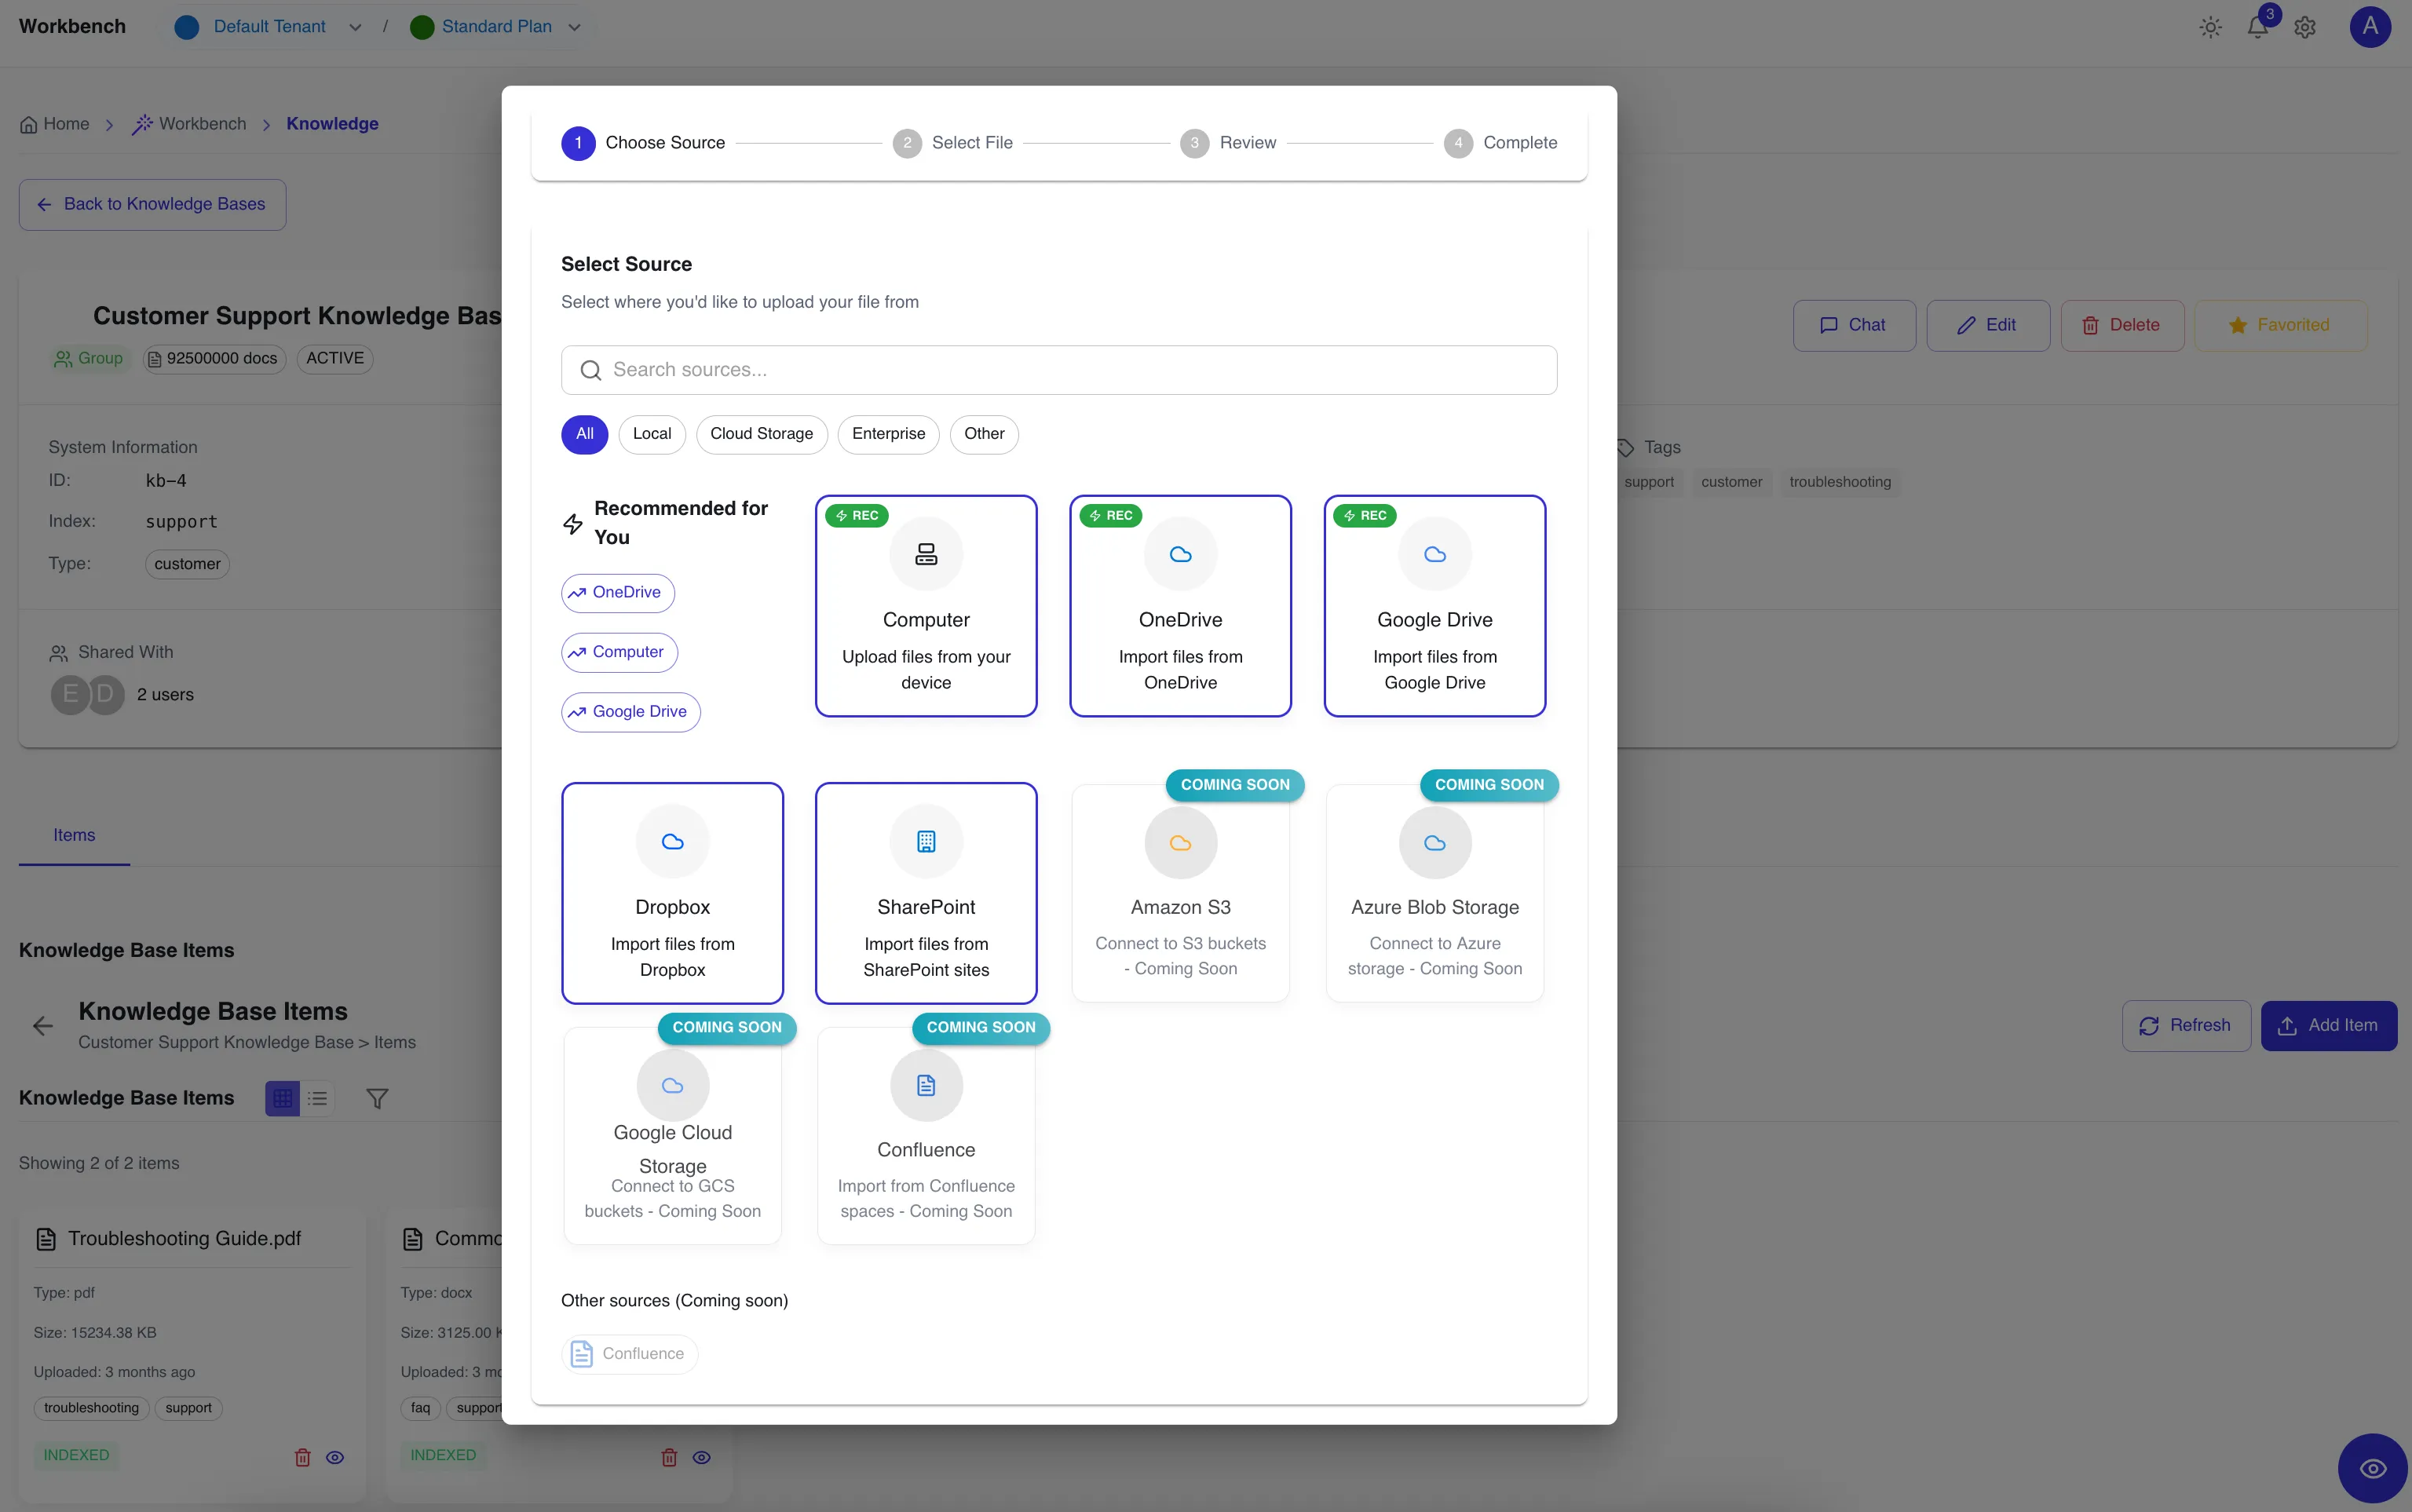2412x1512 pixels.
Task: Click the SharePoint building icon
Action: pos(926,842)
